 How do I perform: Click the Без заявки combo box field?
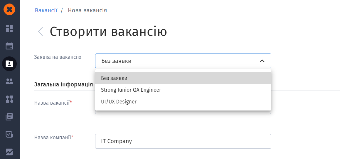click(183, 61)
